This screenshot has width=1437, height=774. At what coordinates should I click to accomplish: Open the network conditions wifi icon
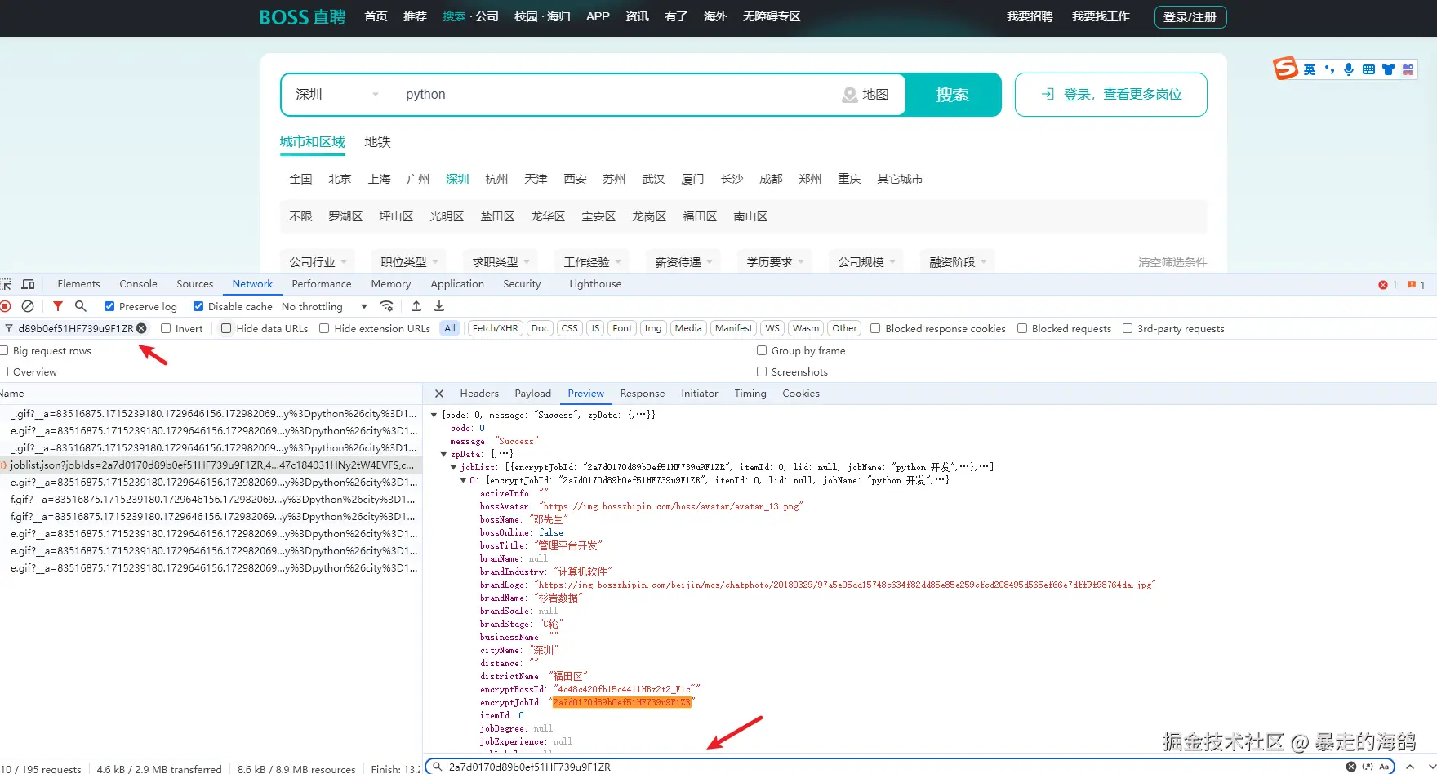coord(387,306)
